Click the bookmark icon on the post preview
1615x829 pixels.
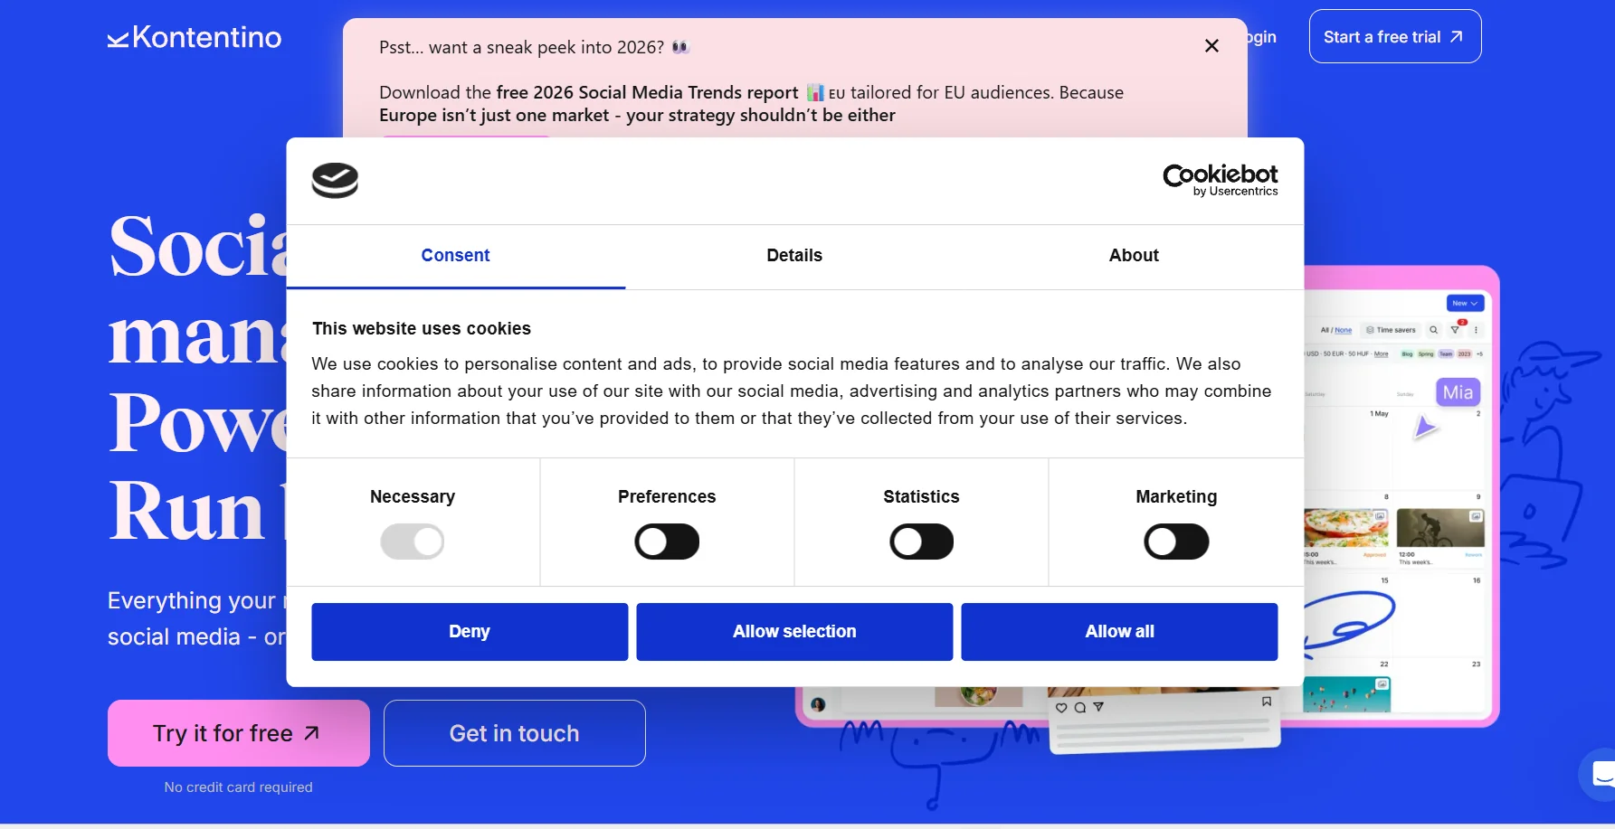(x=1266, y=702)
